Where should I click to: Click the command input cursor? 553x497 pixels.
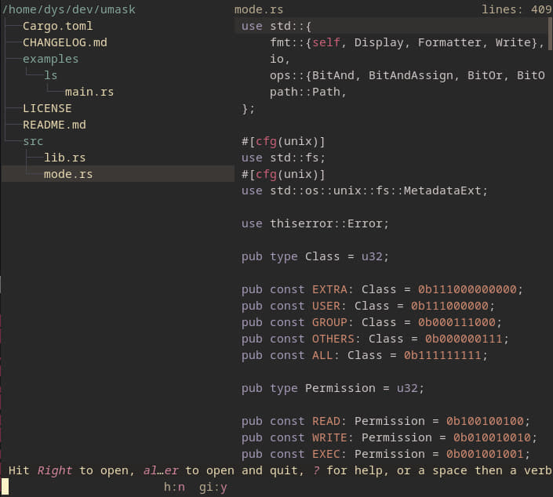coord(5,487)
